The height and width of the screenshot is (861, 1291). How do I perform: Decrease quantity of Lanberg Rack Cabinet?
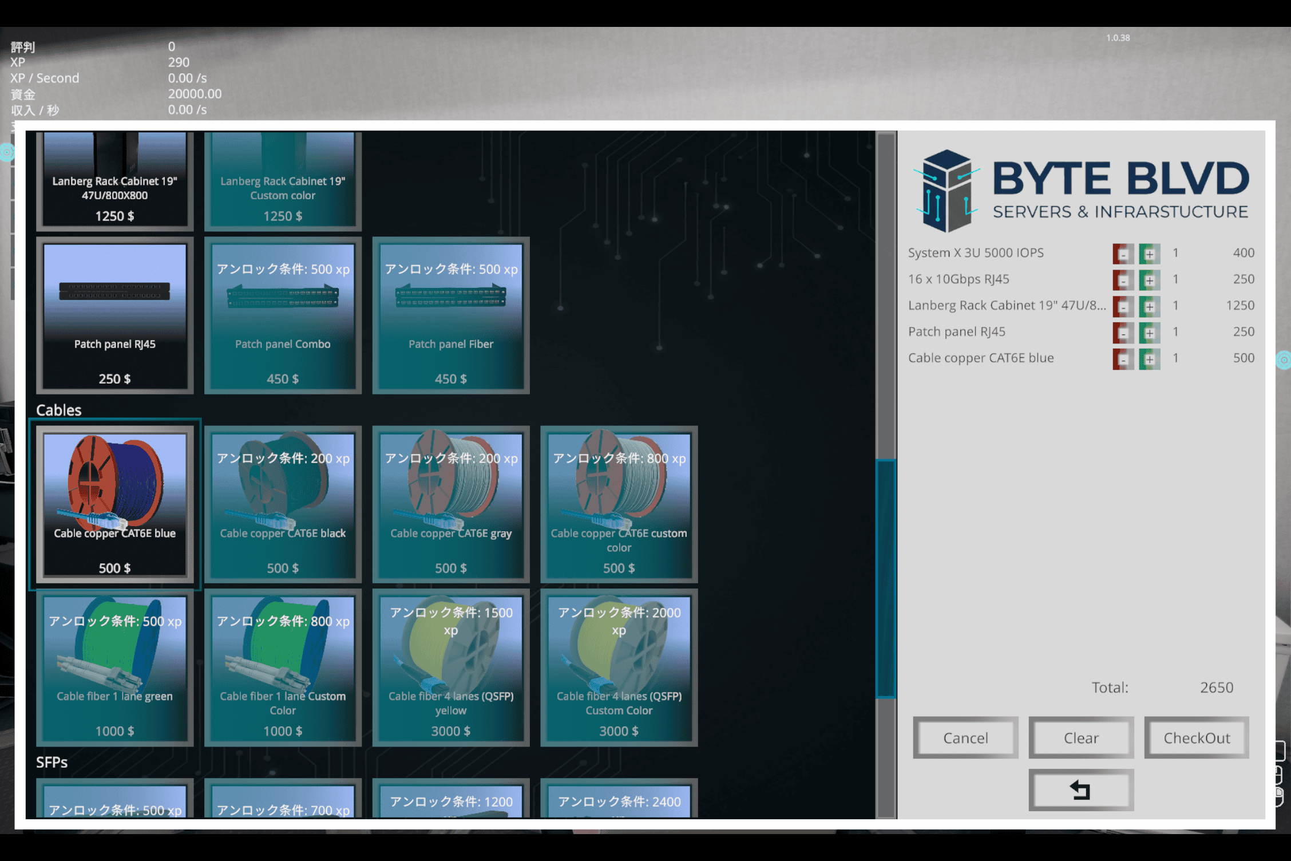click(1123, 306)
